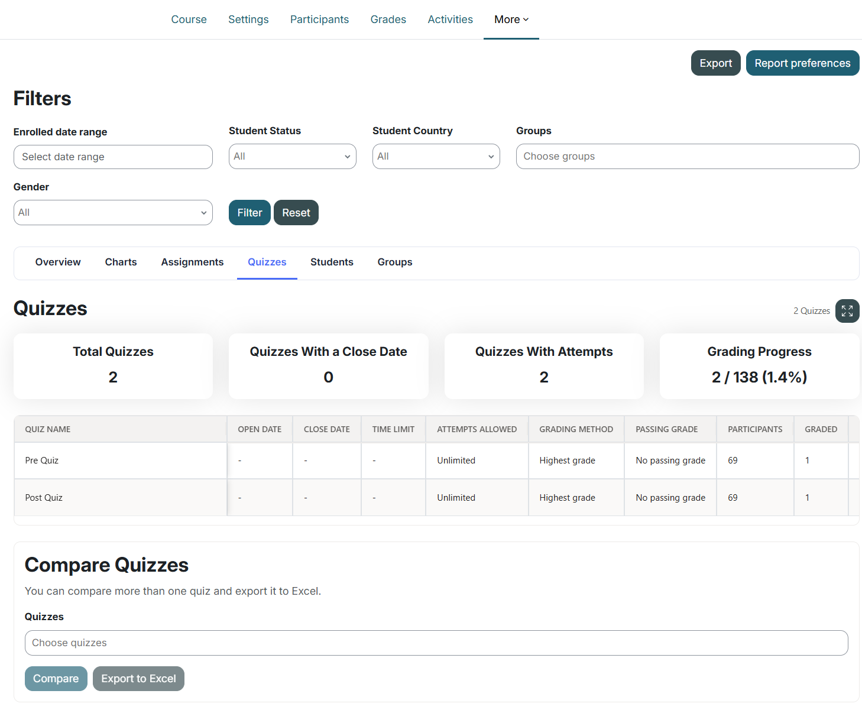This screenshot has height=710, width=862.
Task: Click the Pre Quiz graded value 1
Action: 807,461
